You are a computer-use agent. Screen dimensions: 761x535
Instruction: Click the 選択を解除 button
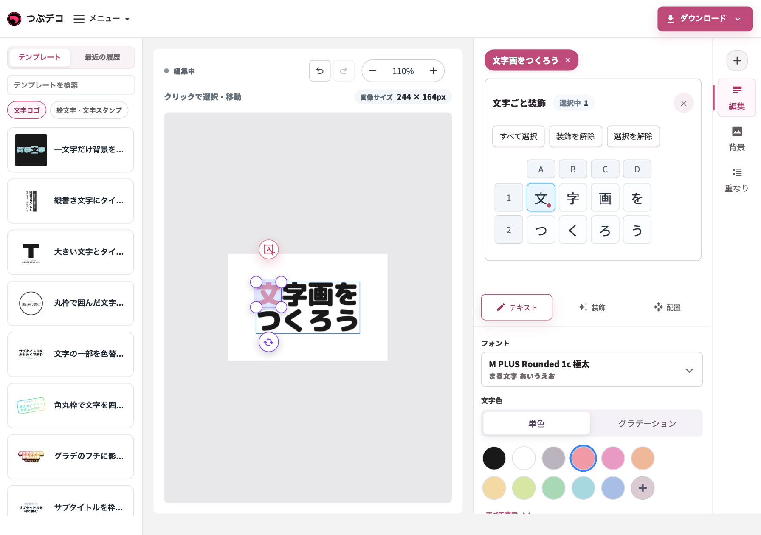(633, 136)
